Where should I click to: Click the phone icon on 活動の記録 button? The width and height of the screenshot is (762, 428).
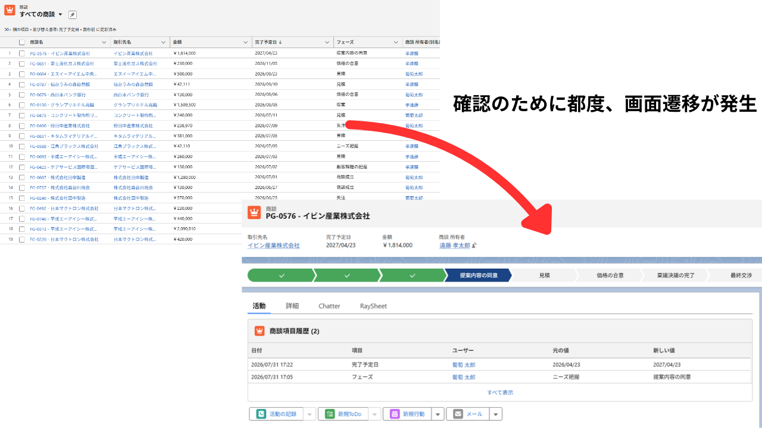click(x=261, y=414)
